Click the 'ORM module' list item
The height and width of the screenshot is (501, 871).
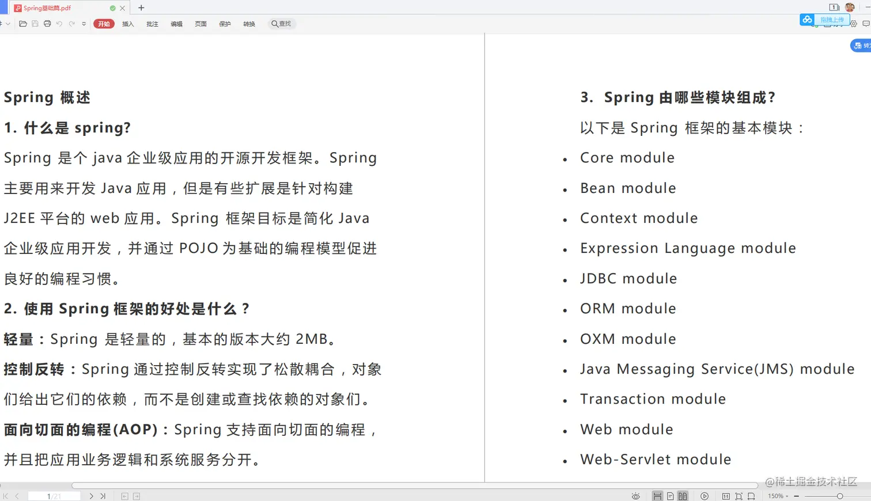pyautogui.click(x=628, y=309)
